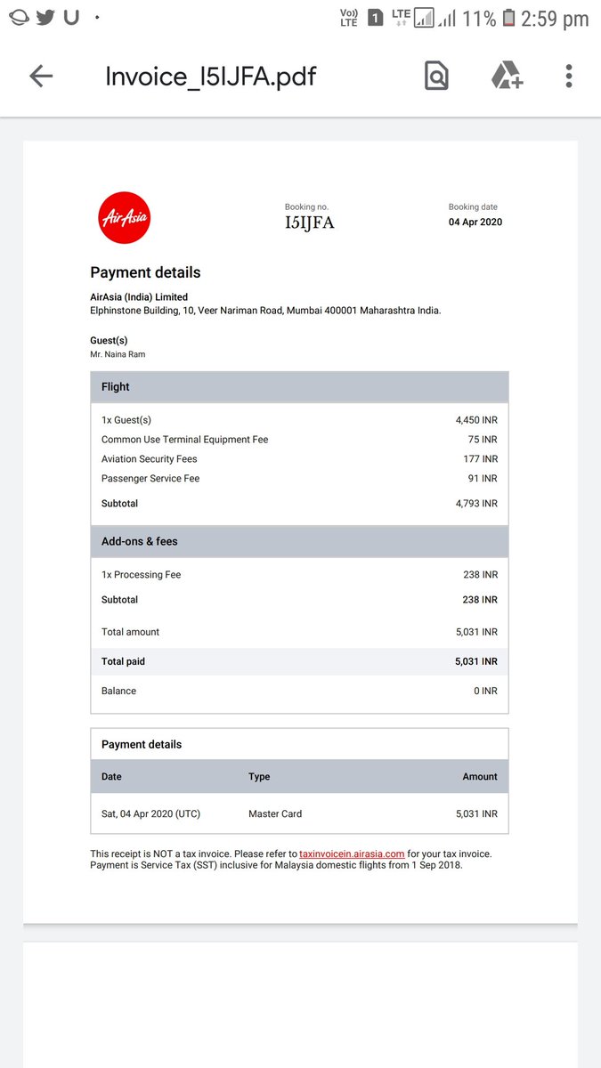Screen dimensions: 601x1068
Task: Open the three-dot overflow menu
Action: (x=568, y=76)
